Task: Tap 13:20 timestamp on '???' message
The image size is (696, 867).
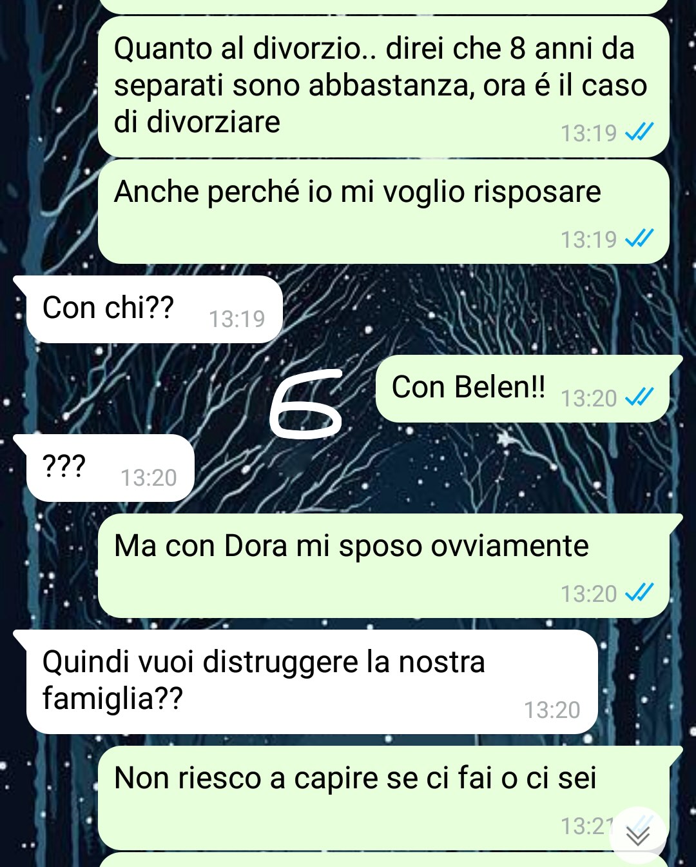Action: (x=149, y=477)
